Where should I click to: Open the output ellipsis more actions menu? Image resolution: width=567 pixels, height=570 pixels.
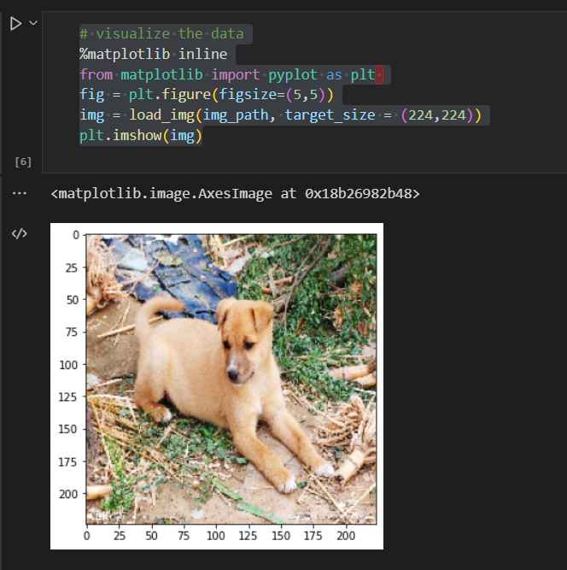[19, 194]
